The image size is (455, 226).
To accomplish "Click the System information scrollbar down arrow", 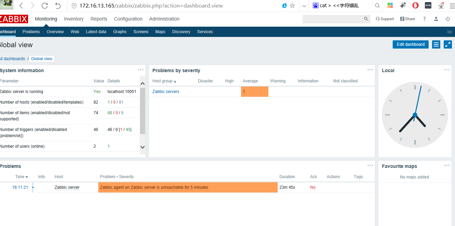I will (143, 147).
